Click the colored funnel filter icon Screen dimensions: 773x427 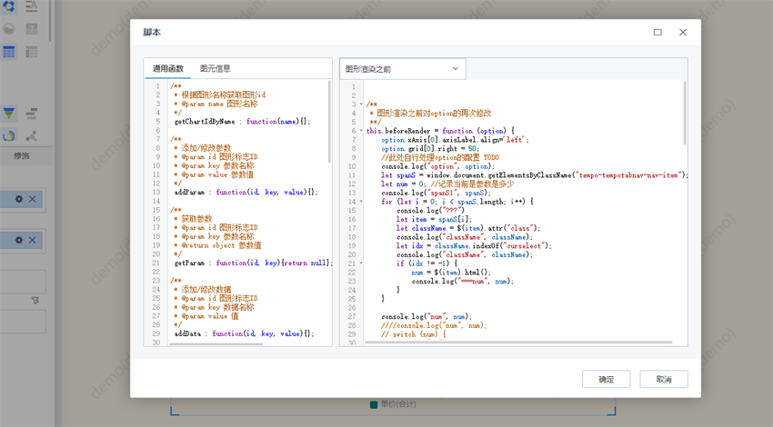pyautogui.click(x=9, y=114)
